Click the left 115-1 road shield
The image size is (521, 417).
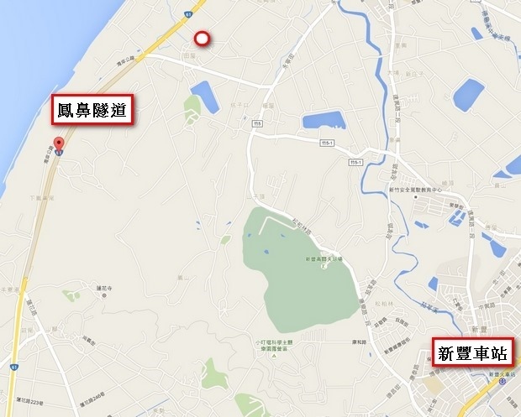pyautogui.click(x=327, y=143)
